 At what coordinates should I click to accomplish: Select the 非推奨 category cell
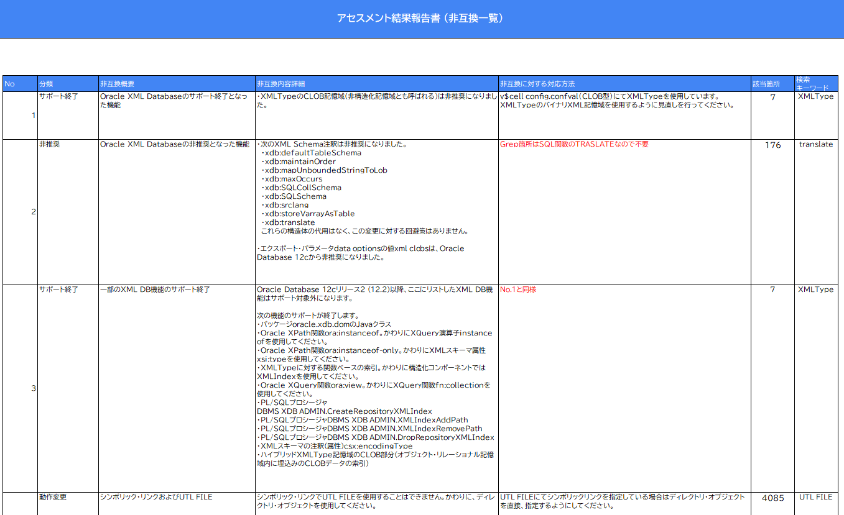click(67, 212)
